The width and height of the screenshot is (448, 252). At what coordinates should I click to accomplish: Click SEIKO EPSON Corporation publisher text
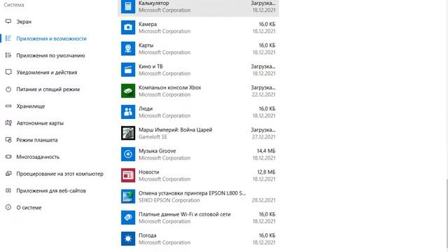click(x=169, y=200)
